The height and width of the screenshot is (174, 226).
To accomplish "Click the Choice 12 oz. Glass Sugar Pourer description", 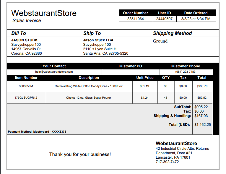I will 89,98.
